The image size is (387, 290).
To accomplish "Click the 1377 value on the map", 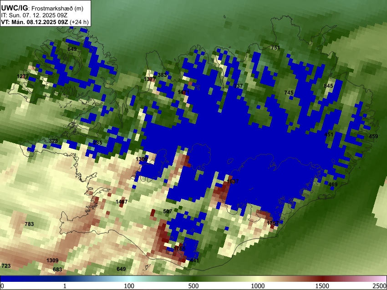I will click(150, 79).
